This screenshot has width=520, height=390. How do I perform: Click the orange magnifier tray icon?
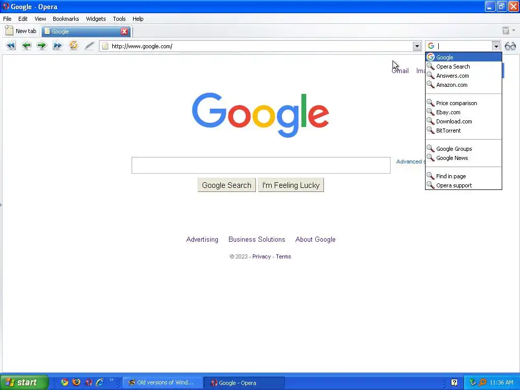coord(482,382)
